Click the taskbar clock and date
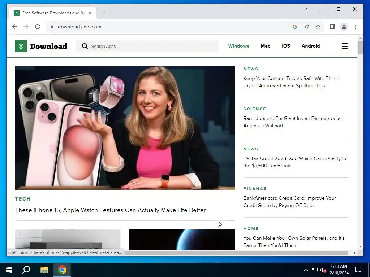This screenshot has width=370, height=277. (339, 270)
